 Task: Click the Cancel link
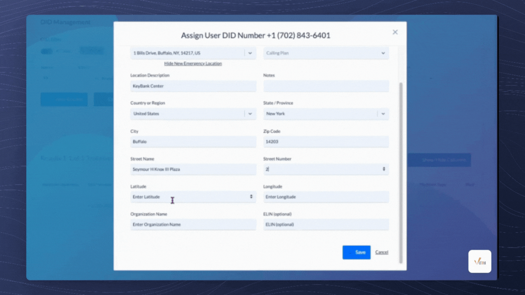pyautogui.click(x=381, y=252)
